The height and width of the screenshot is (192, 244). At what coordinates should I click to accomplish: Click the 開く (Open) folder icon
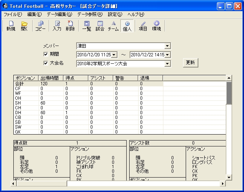tap(24, 26)
